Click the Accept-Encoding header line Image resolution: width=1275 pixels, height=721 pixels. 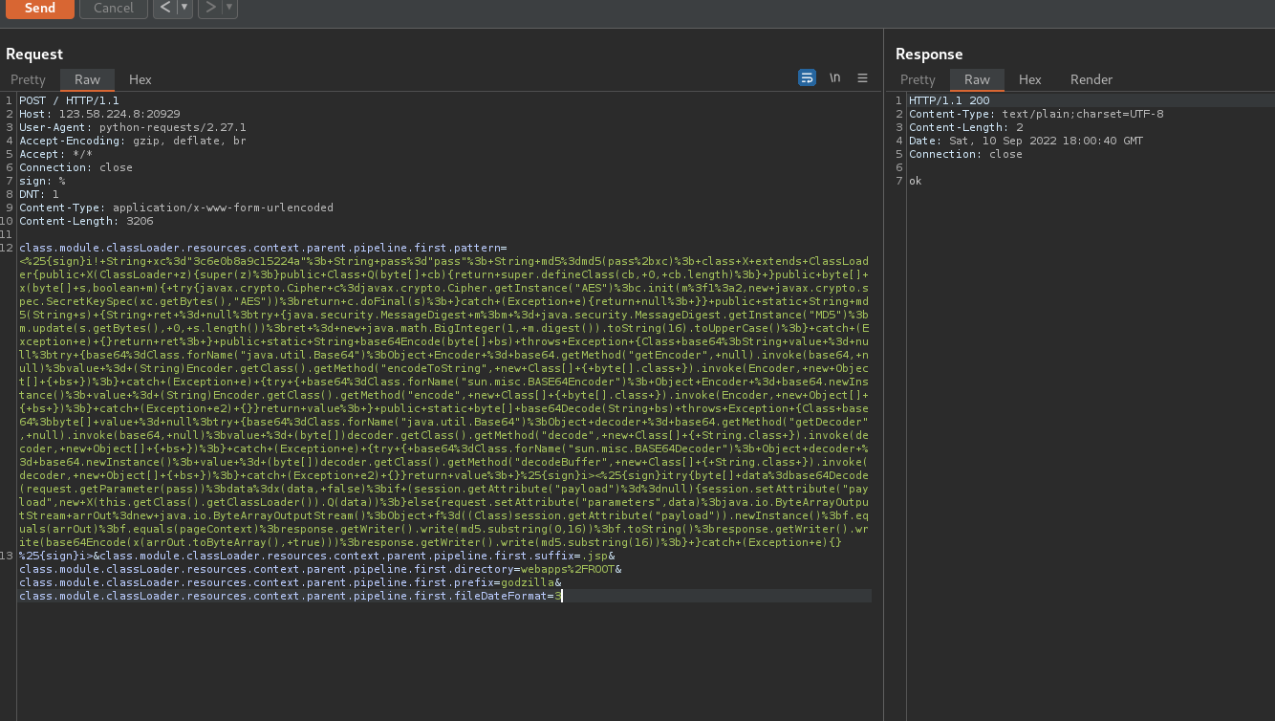pos(133,141)
